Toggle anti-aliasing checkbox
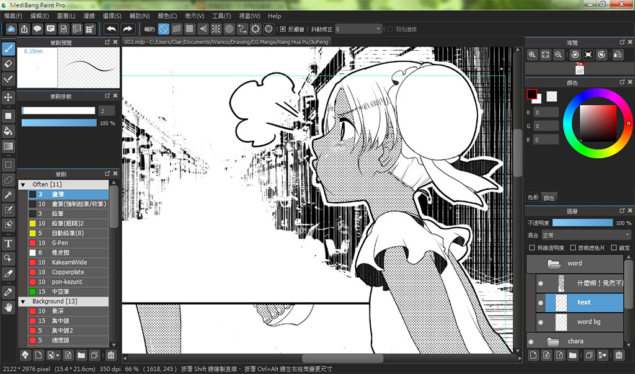 click(283, 29)
